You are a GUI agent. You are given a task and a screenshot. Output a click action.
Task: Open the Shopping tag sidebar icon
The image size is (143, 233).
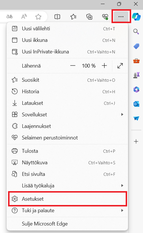pos(136,46)
